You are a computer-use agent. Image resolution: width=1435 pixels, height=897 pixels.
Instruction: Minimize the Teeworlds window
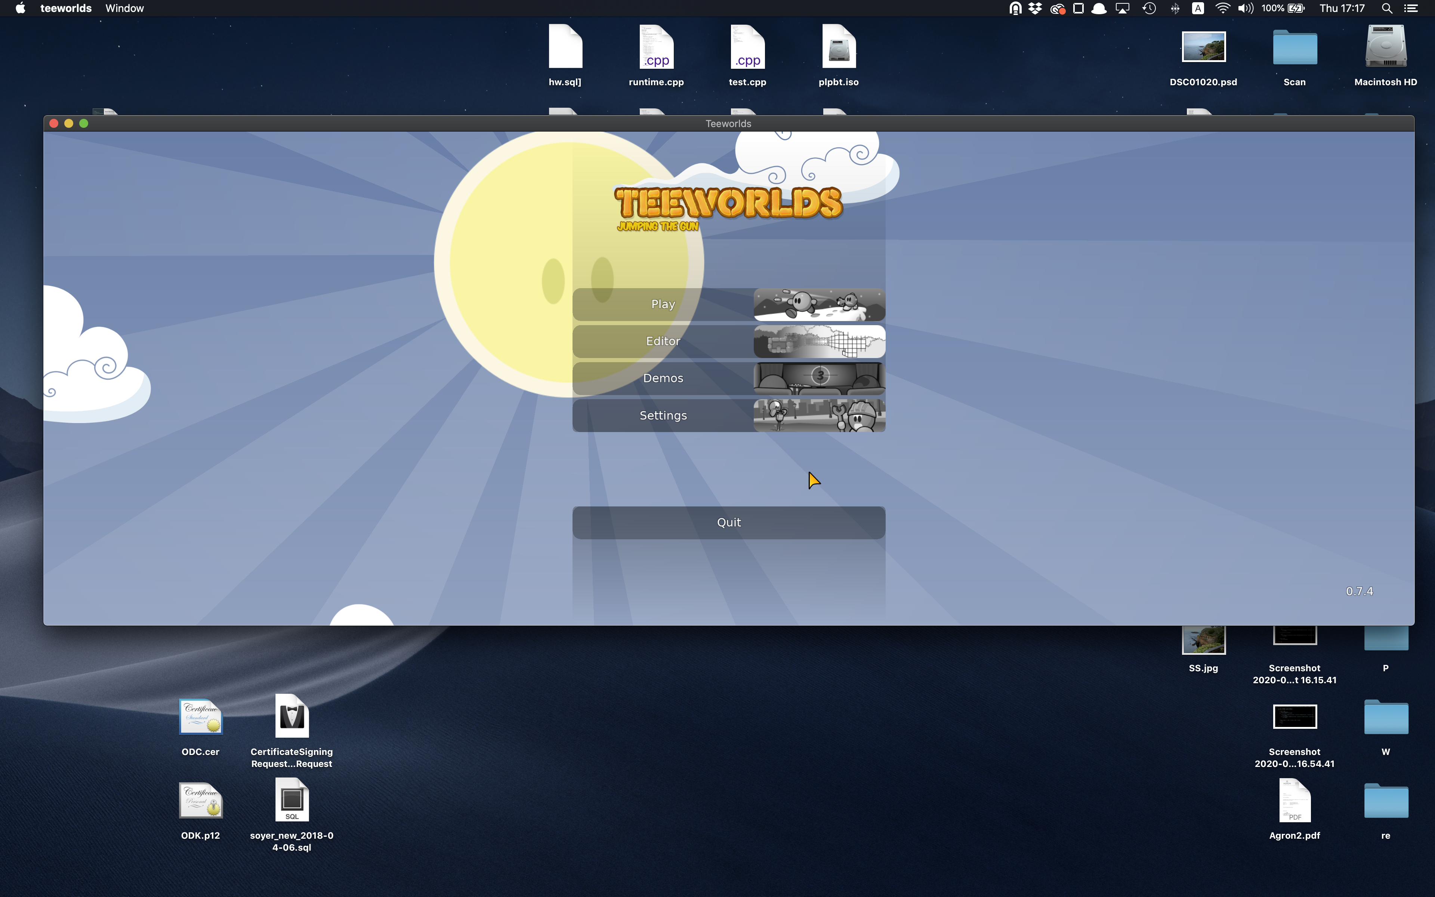coord(69,123)
